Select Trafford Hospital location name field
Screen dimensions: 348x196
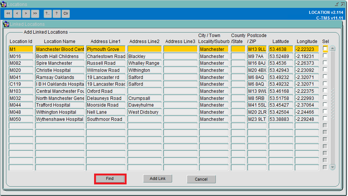[60, 105]
